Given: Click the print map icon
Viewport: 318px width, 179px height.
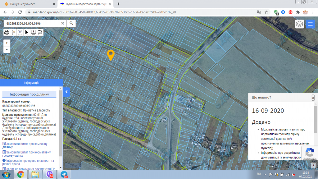Looking at the screenshot, I should click(7, 32).
